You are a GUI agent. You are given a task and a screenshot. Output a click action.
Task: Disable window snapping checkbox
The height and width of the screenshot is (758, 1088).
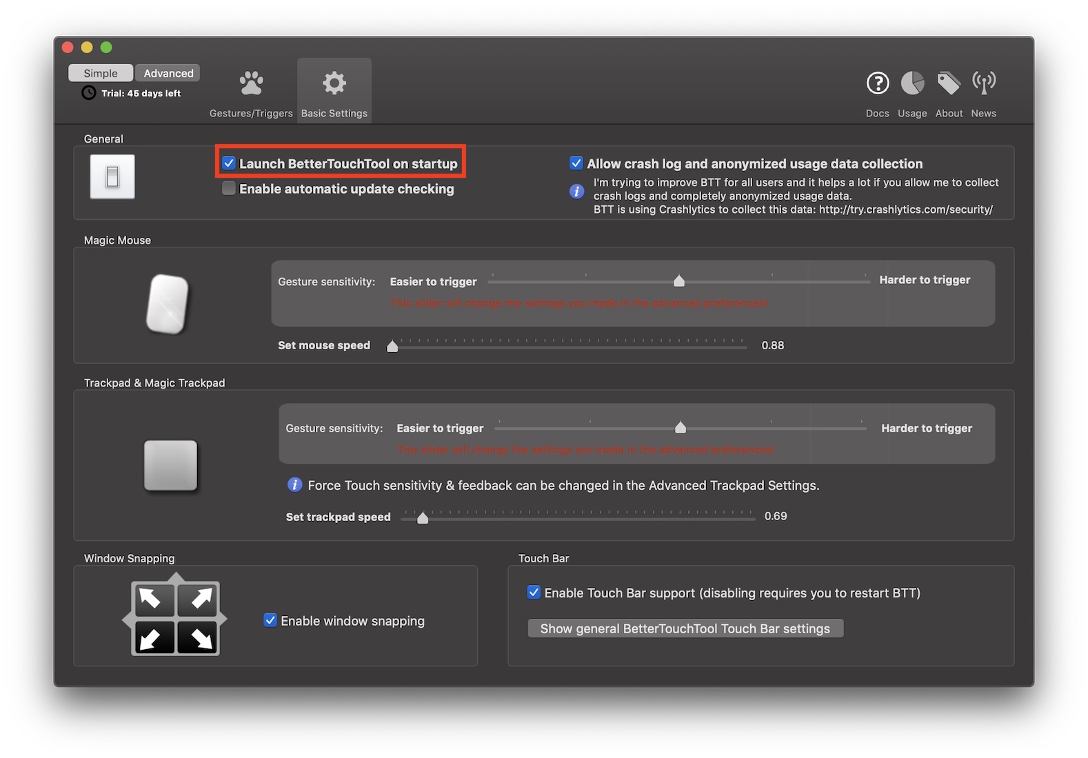pos(271,620)
